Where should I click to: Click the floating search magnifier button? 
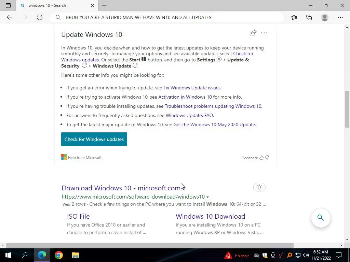tap(321, 218)
